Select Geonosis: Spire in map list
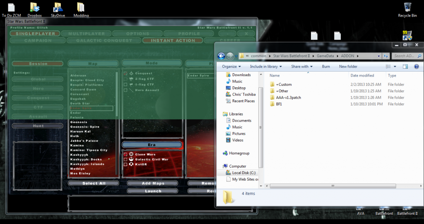The width and height of the screenshot is (424, 224). (x=84, y=127)
